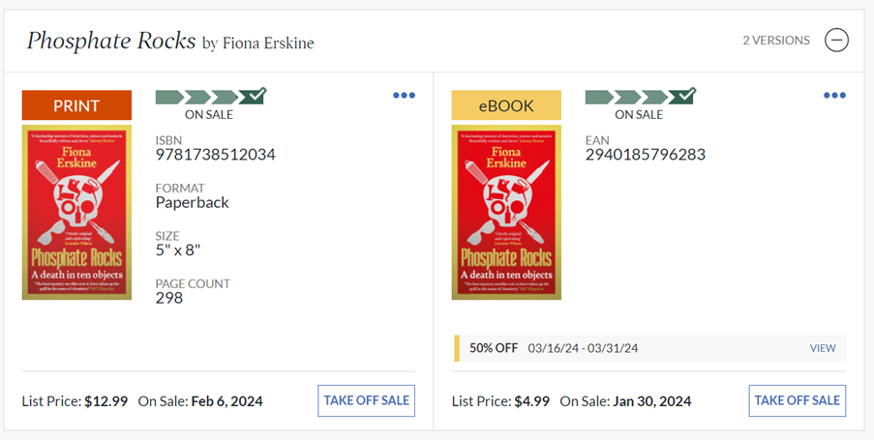Click the print ON SALE status text
The image size is (874, 440).
[209, 115]
